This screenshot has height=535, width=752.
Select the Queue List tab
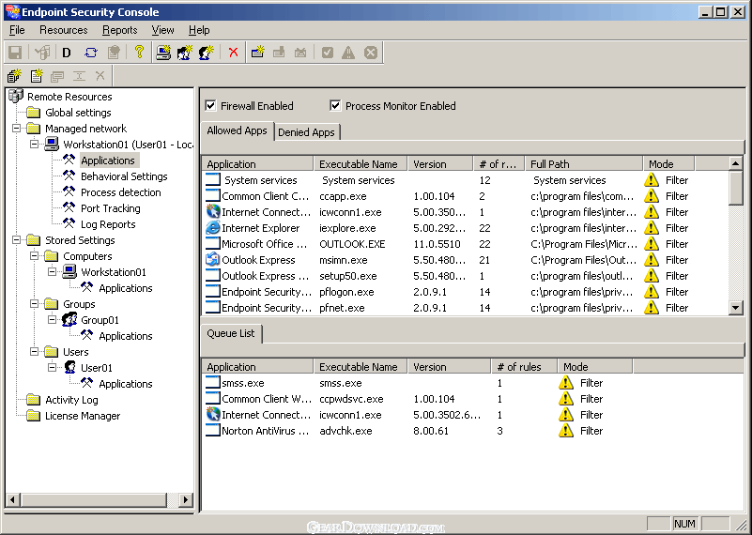pyautogui.click(x=231, y=333)
